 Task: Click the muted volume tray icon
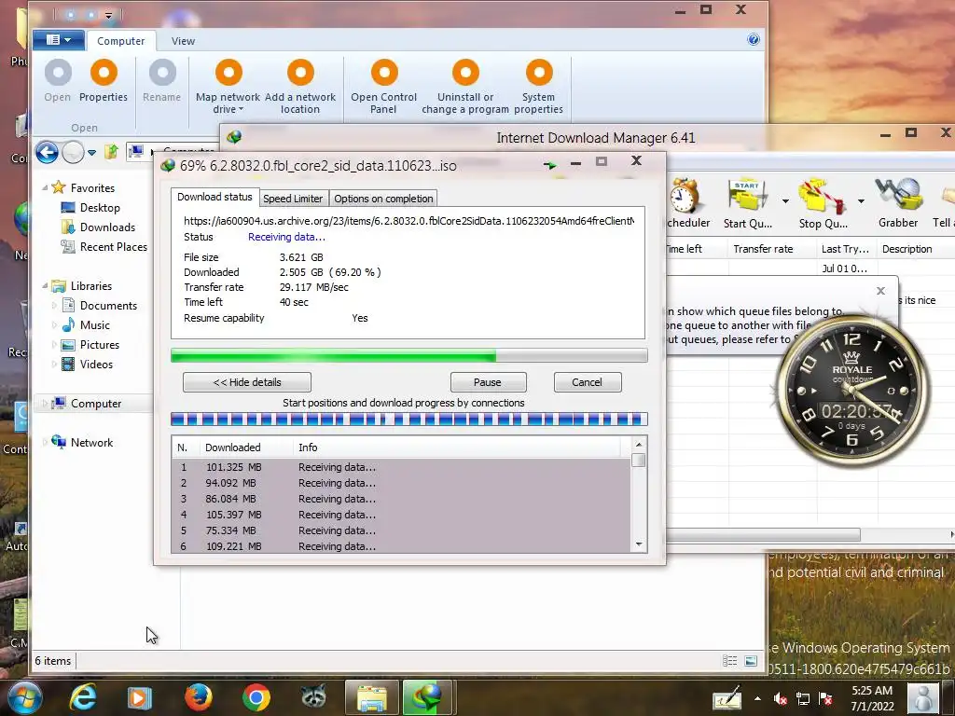click(780, 698)
